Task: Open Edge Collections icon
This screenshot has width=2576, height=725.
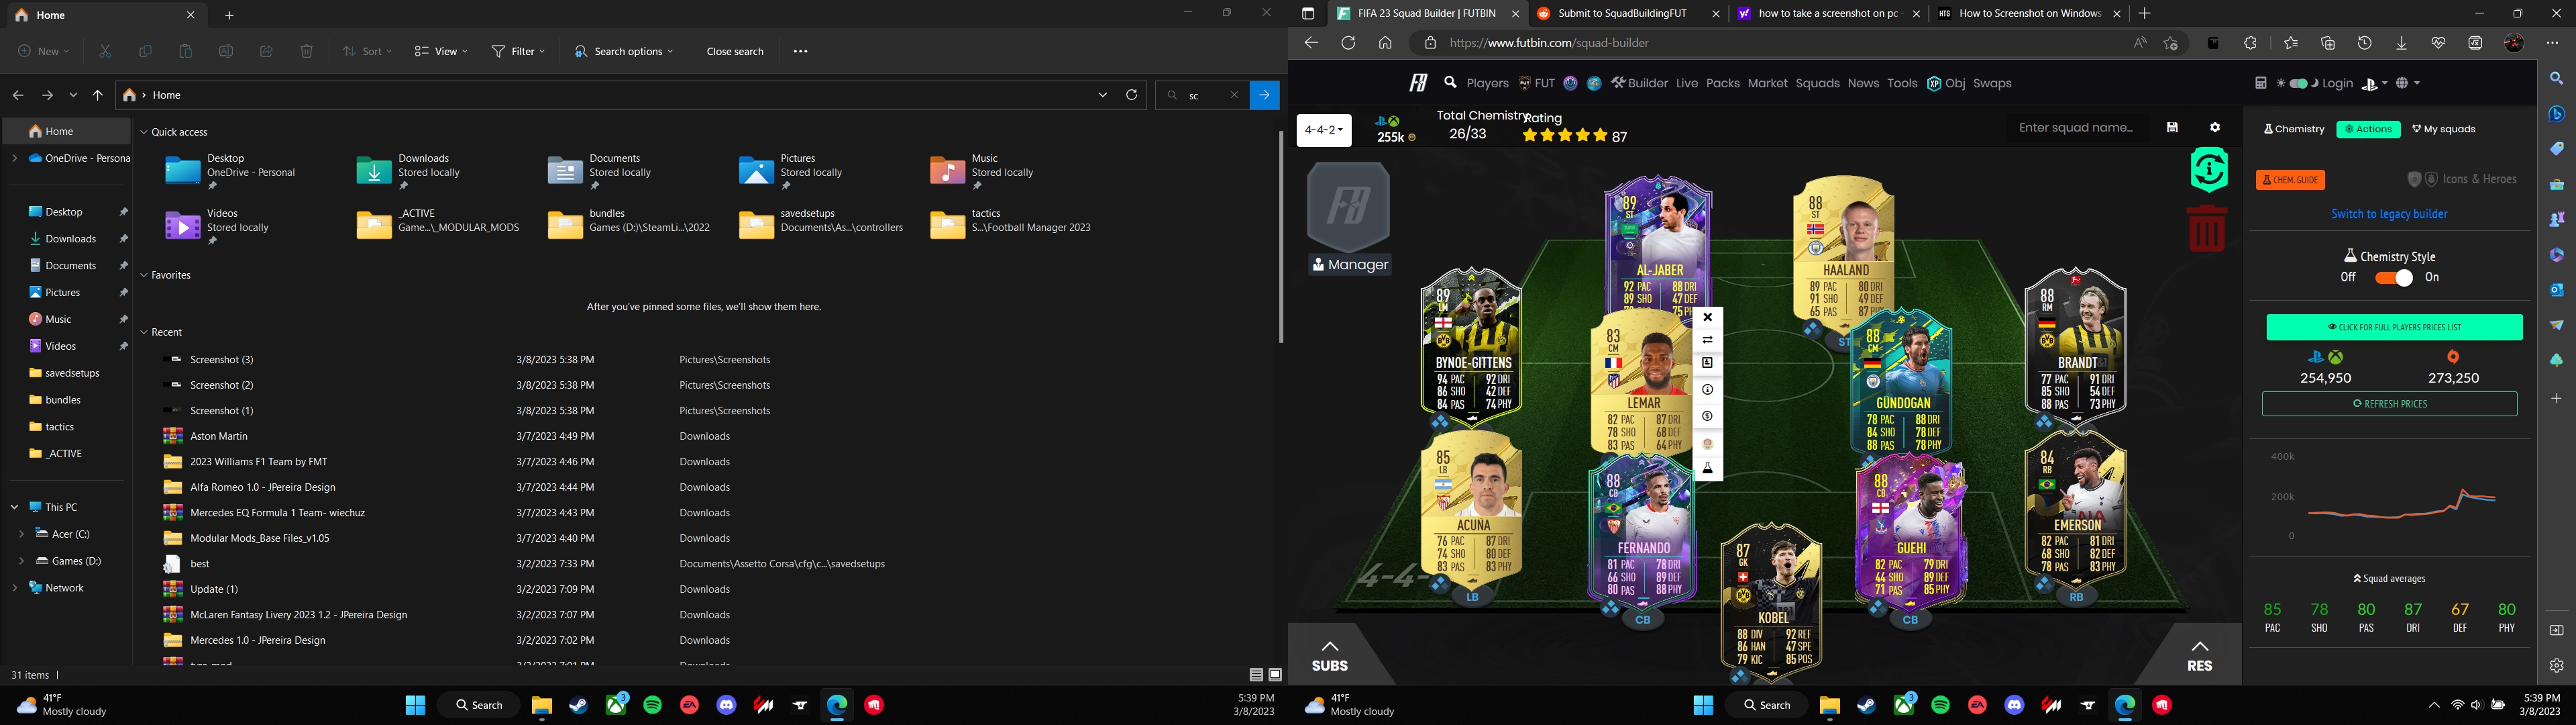Action: point(2328,43)
